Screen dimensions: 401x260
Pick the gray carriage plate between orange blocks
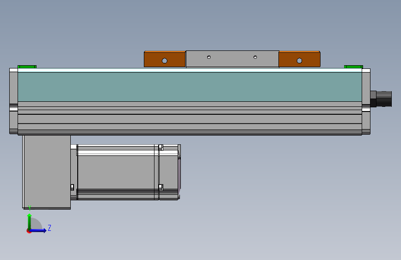click(x=232, y=59)
